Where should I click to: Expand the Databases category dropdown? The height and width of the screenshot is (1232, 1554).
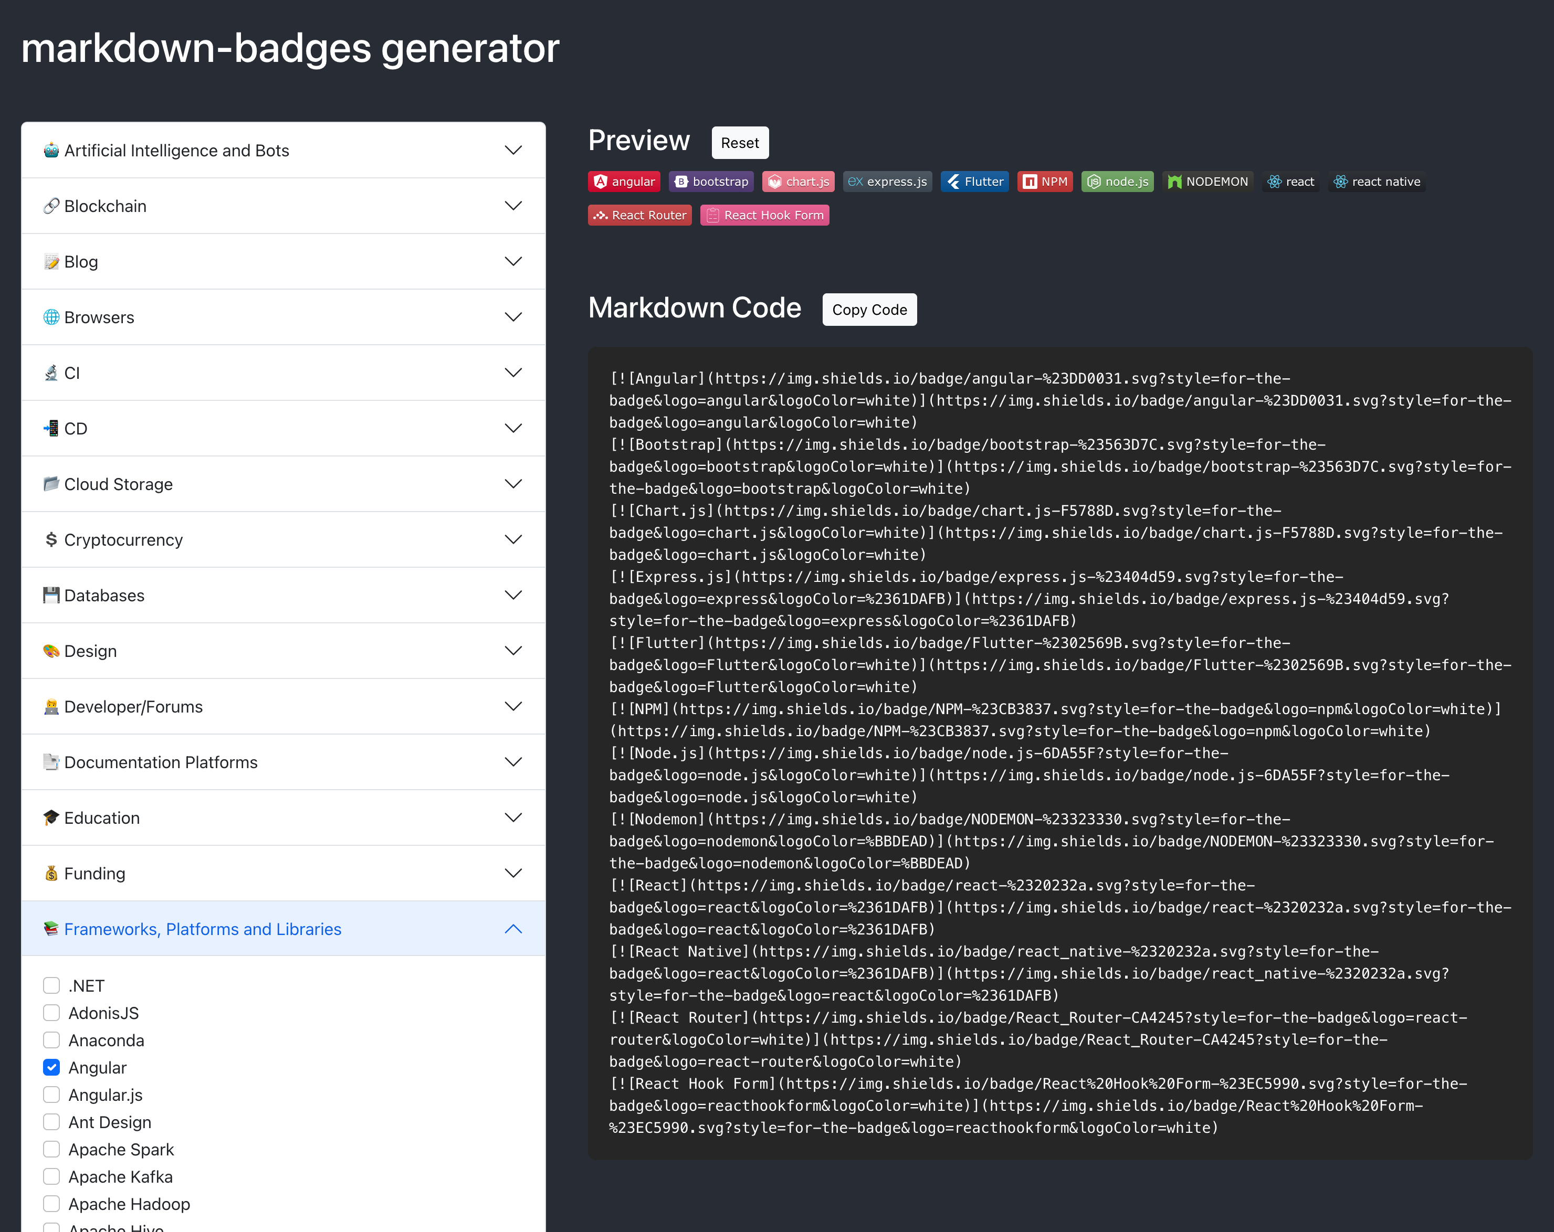282,594
